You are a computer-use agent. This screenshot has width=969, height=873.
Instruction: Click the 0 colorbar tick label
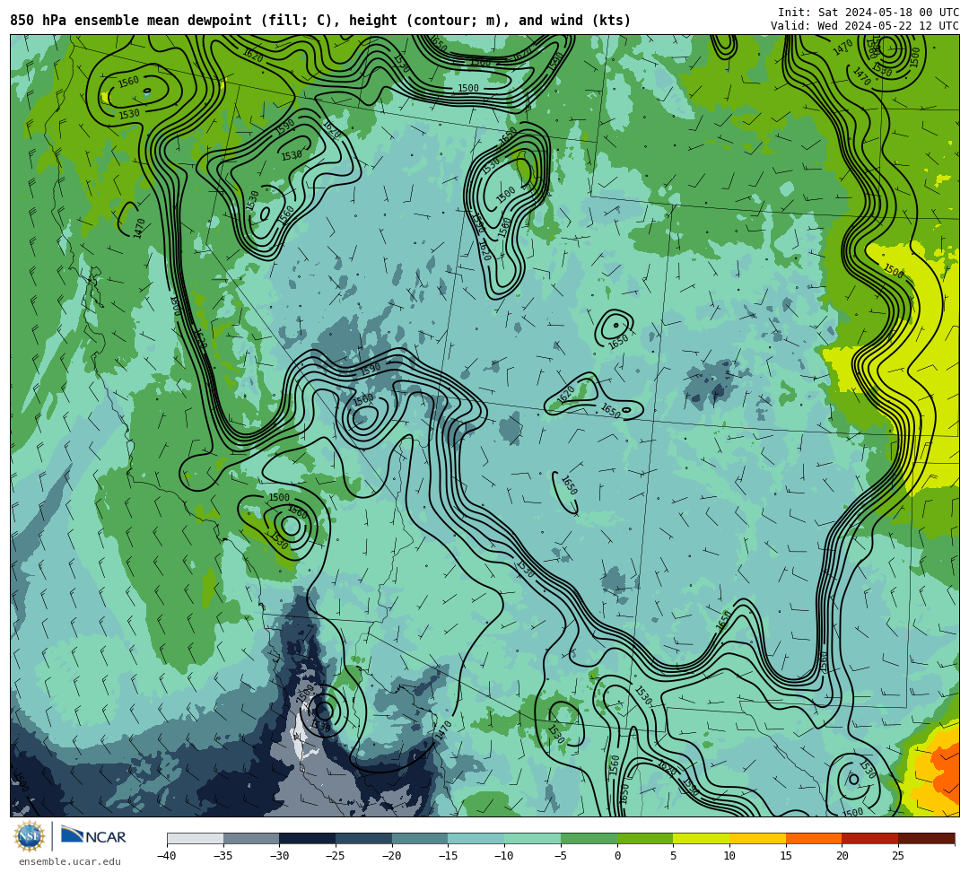(x=617, y=856)
